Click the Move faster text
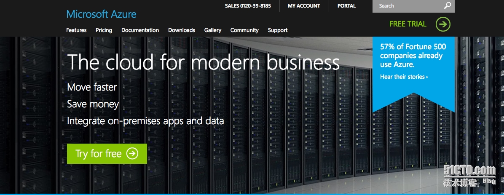Screen dimensions: 504x195 point(92,87)
